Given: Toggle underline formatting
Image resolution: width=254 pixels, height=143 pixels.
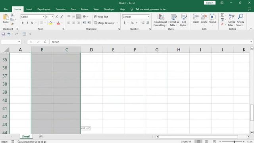Looking at the screenshot, I should tap(32, 23).
